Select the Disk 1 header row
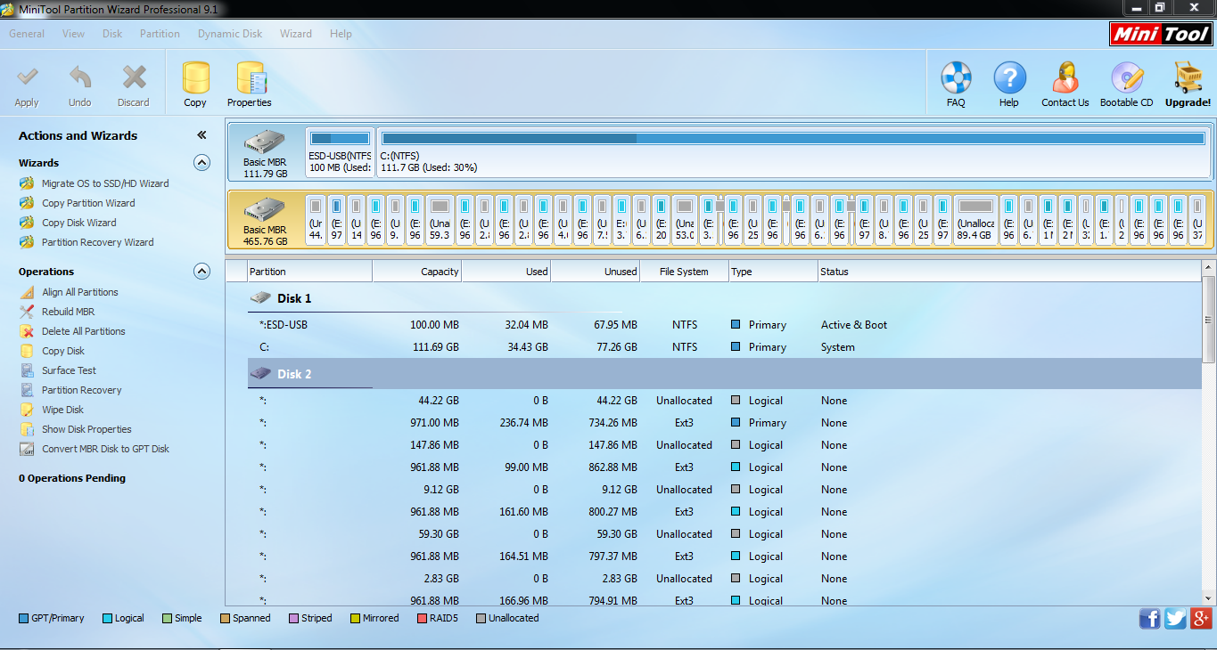The width and height of the screenshot is (1217, 650). tap(724, 298)
